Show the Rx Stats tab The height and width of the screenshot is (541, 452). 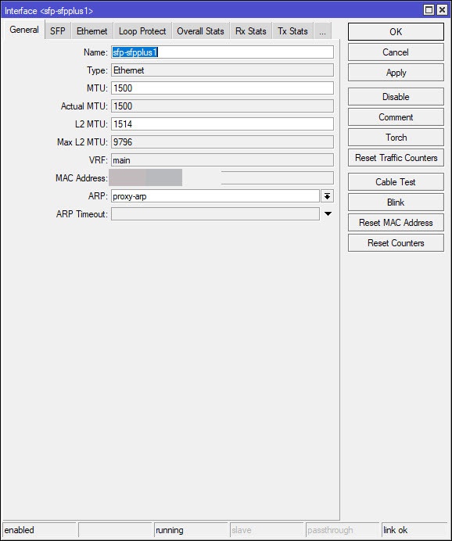point(251,31)
